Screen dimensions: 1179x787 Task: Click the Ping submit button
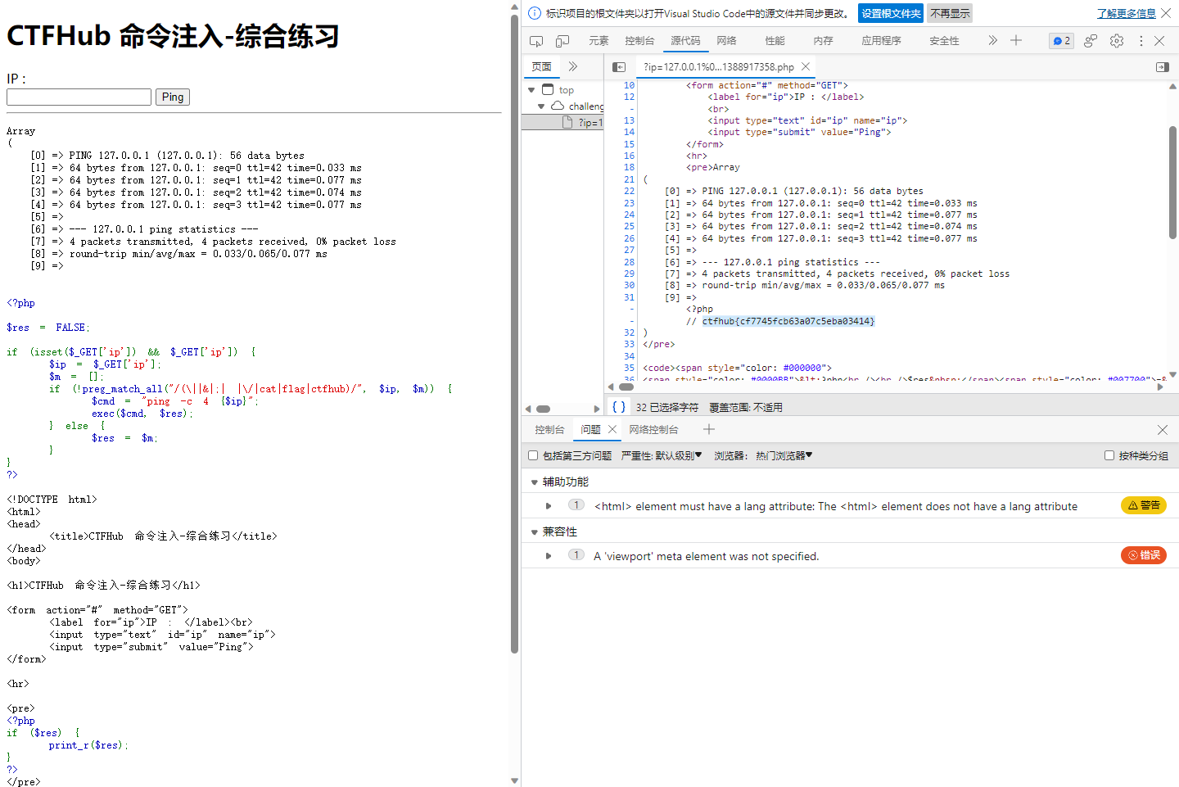(173, 97)
